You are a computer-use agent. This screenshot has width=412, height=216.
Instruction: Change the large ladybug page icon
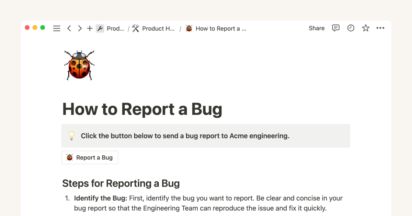pos(79,65)
